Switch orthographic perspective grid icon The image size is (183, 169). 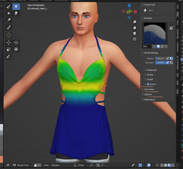point(135,39)
